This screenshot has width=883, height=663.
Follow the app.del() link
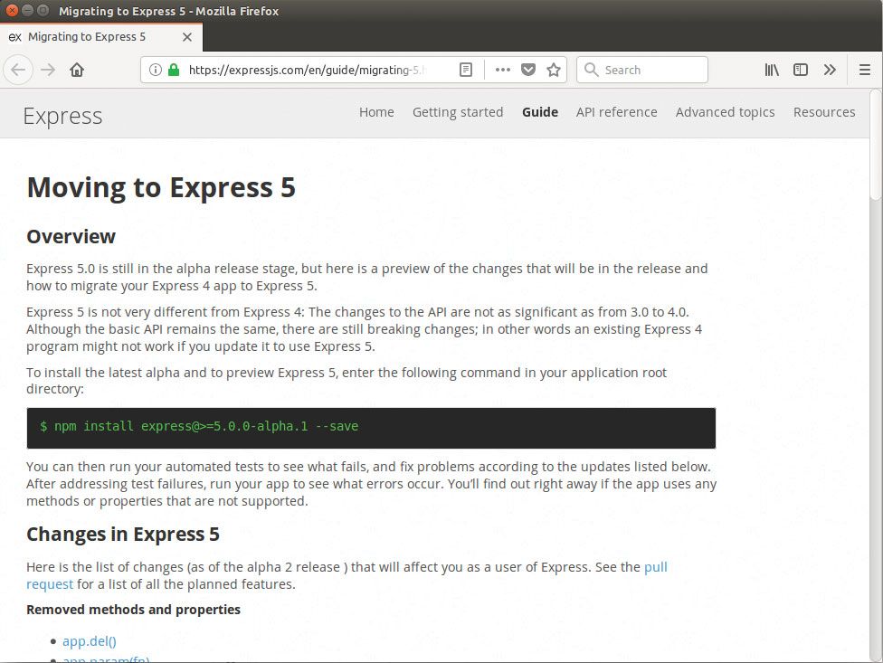point(89,640)
